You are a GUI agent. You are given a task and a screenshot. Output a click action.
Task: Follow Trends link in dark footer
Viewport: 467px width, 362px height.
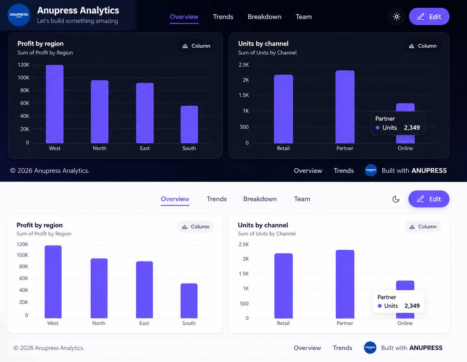pyautogui.click(x=344, y=170)
